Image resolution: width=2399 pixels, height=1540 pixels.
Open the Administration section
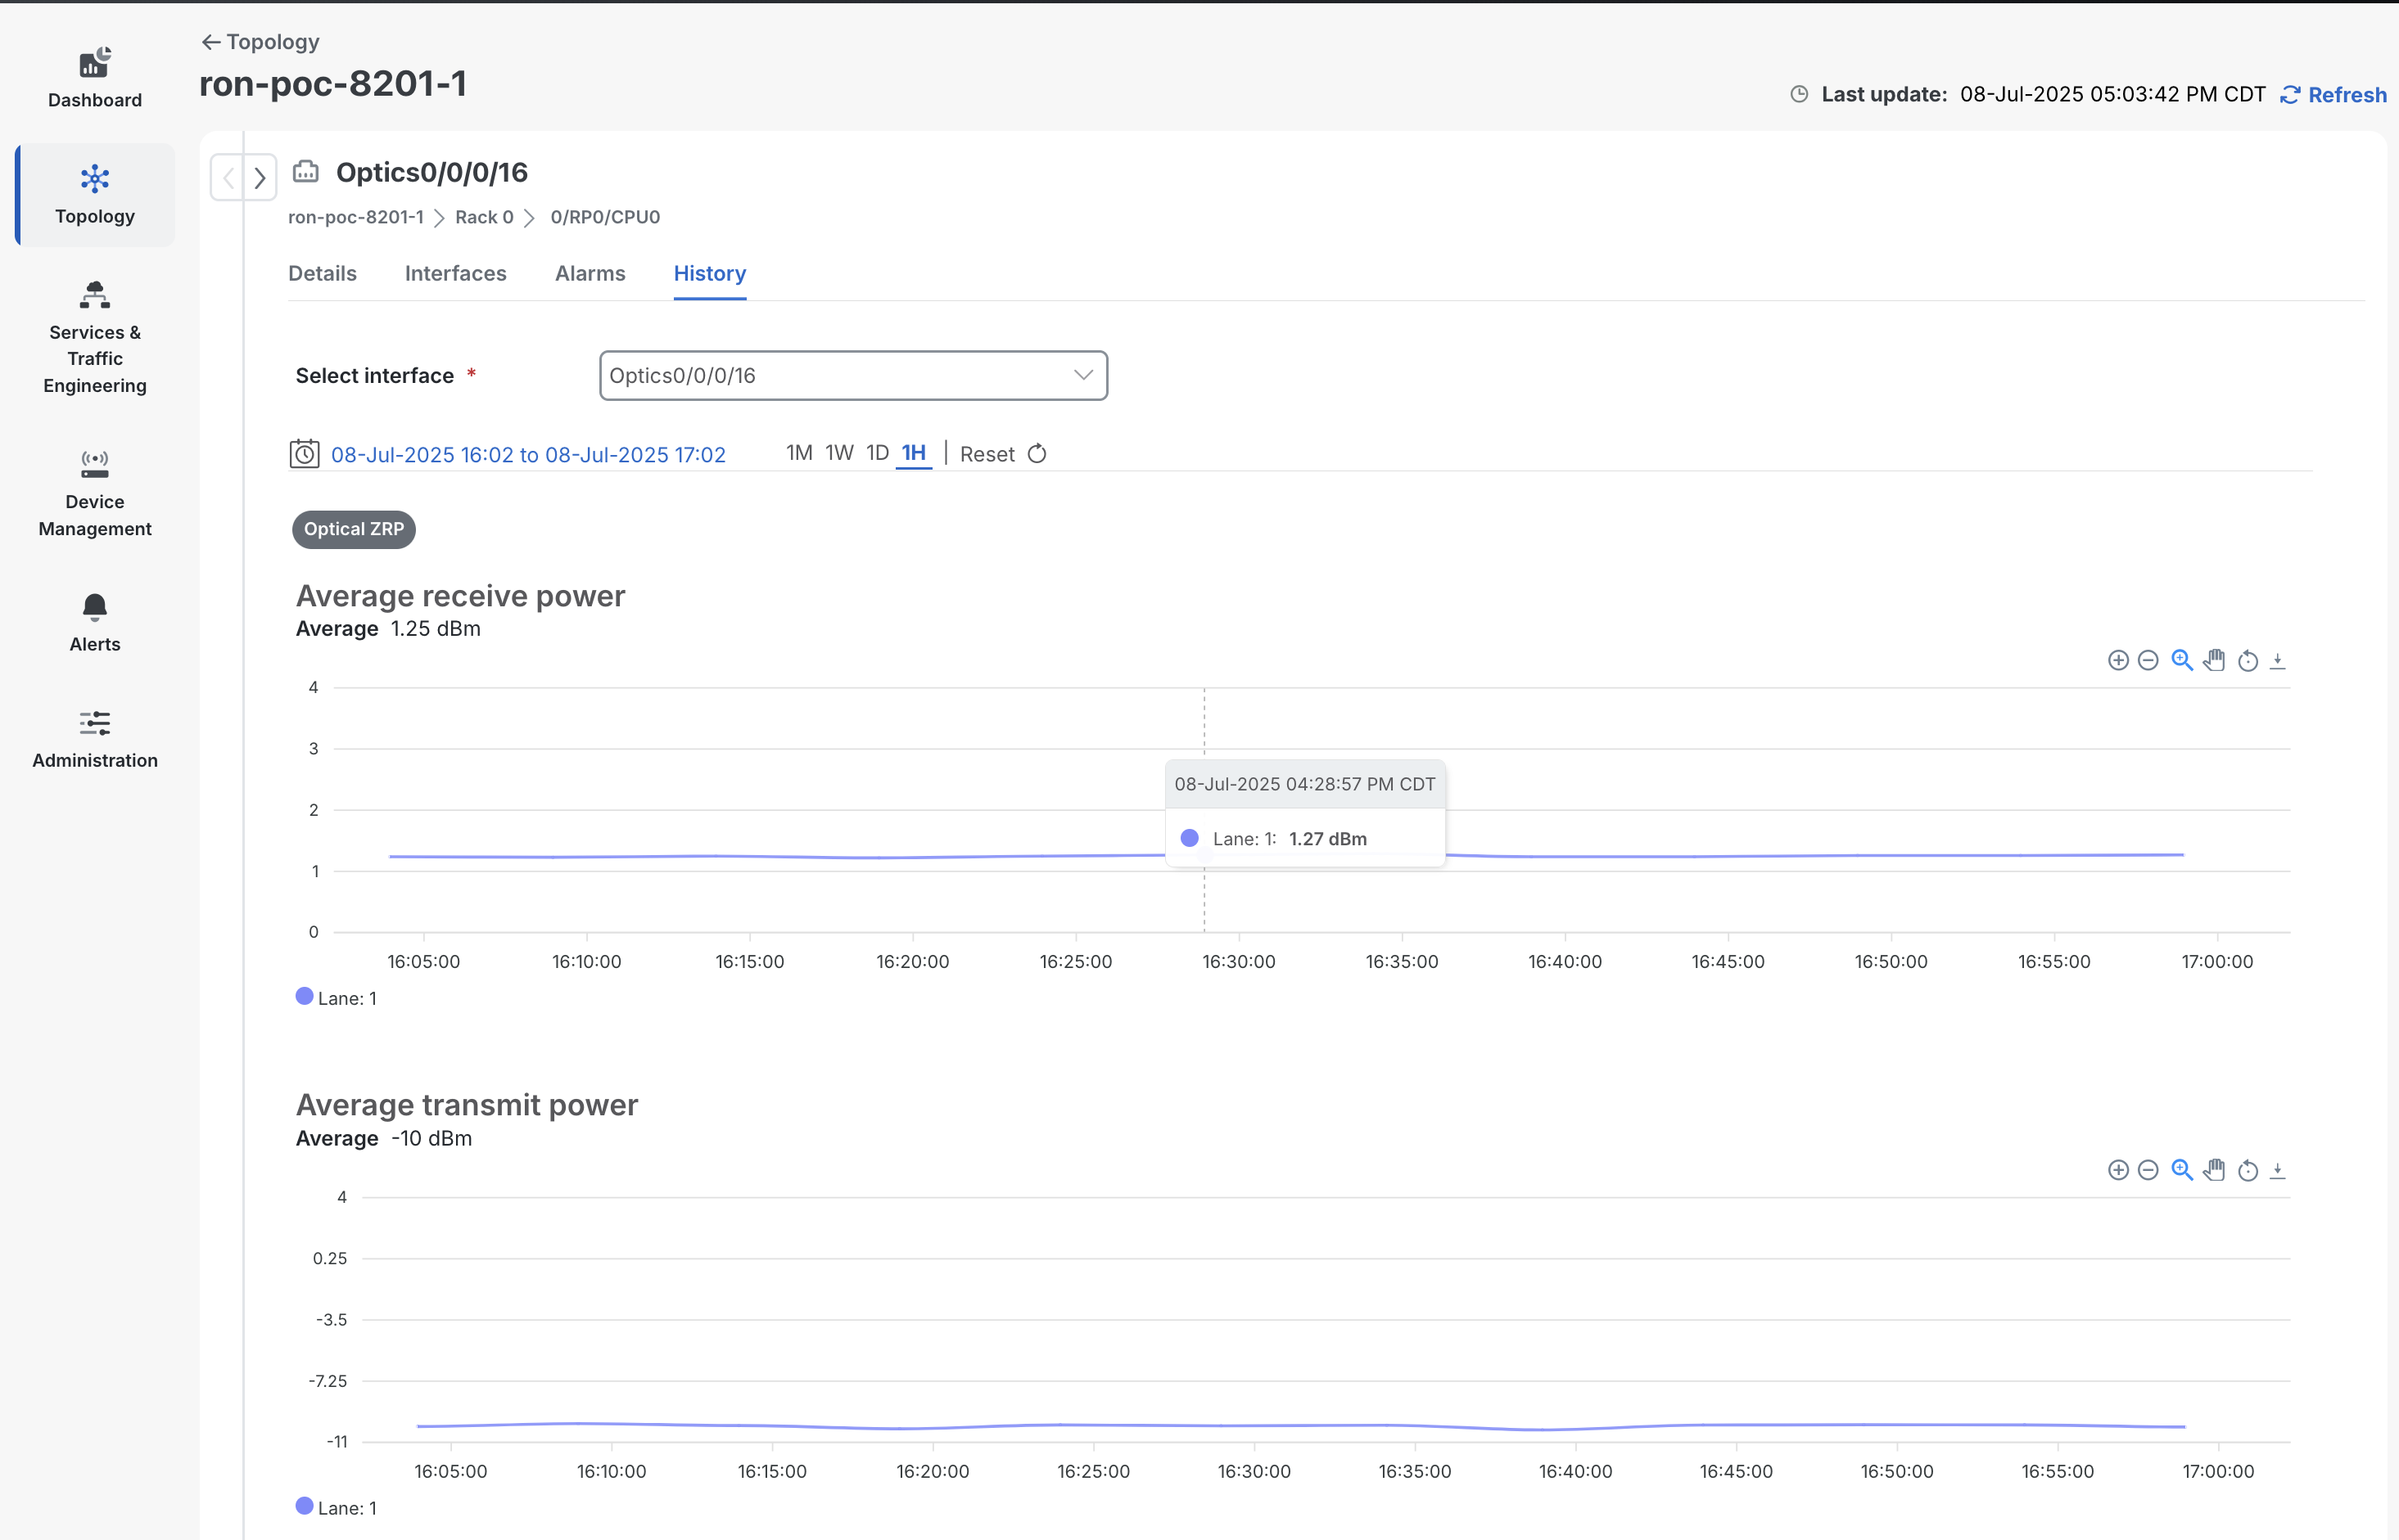click(95, 739)
